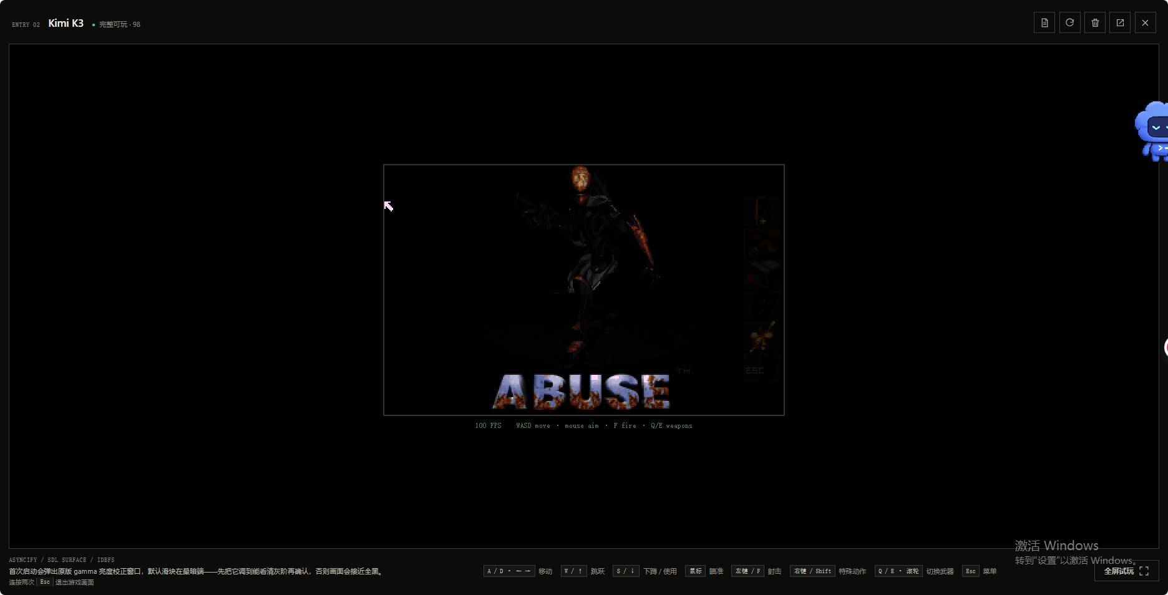
Task: Click the Q / E · 滚轮 weapon switch hint
Action: click(898, 571)
